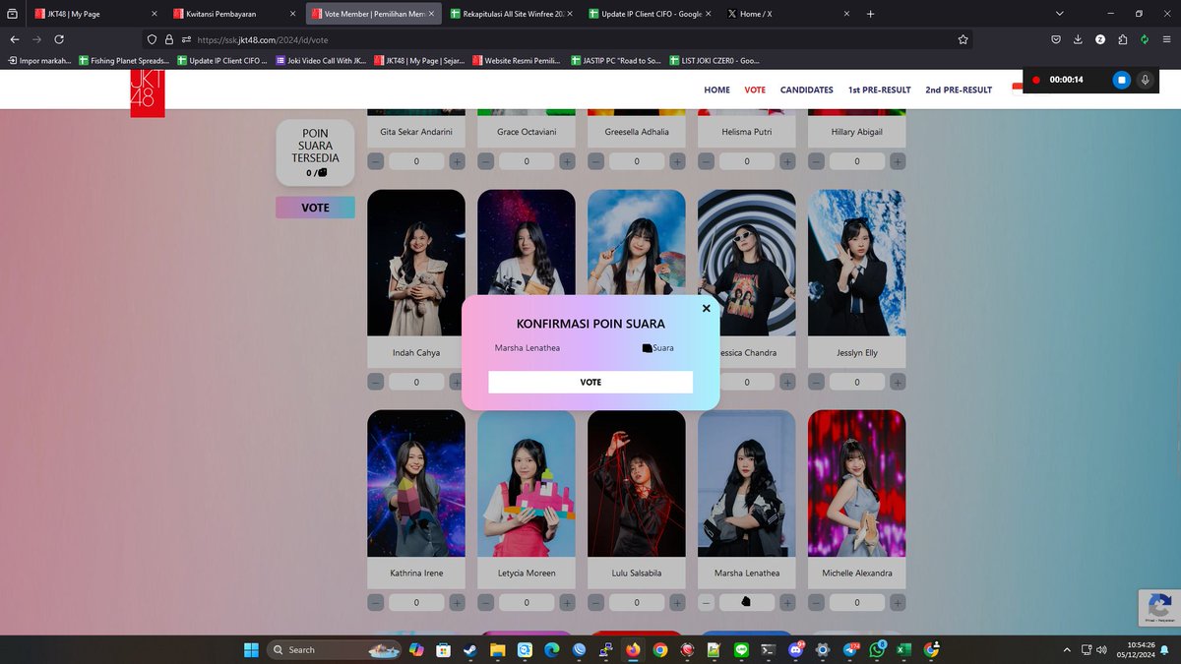Switch to the Kwitansi Pembayaran tab
Image resolution: width=1181 pixels, height=664 pixels.
pos(233,14)
